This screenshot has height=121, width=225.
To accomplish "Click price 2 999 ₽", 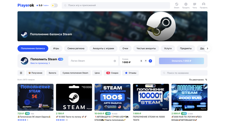I will [x=175, y=113].
